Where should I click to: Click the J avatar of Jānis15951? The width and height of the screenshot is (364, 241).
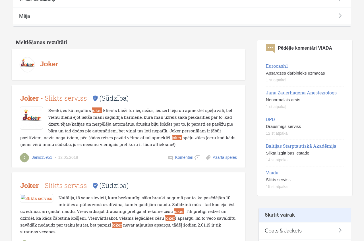pos(24,158)
